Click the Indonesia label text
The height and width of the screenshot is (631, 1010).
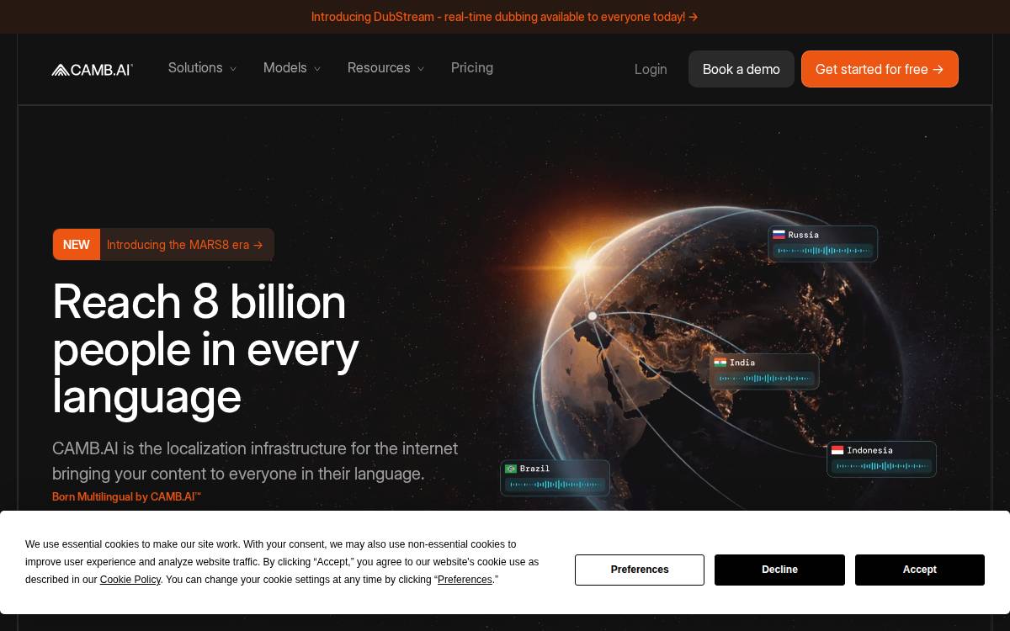click(869, 450)
